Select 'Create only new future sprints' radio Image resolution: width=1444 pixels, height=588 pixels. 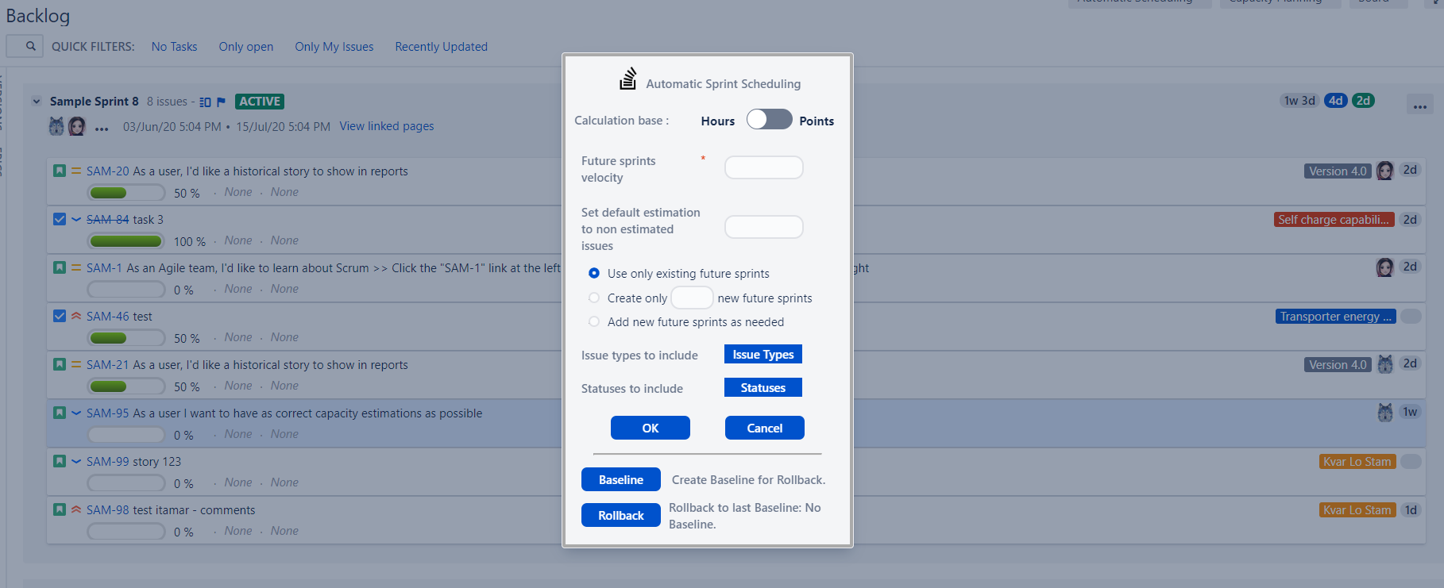[594, 298]
